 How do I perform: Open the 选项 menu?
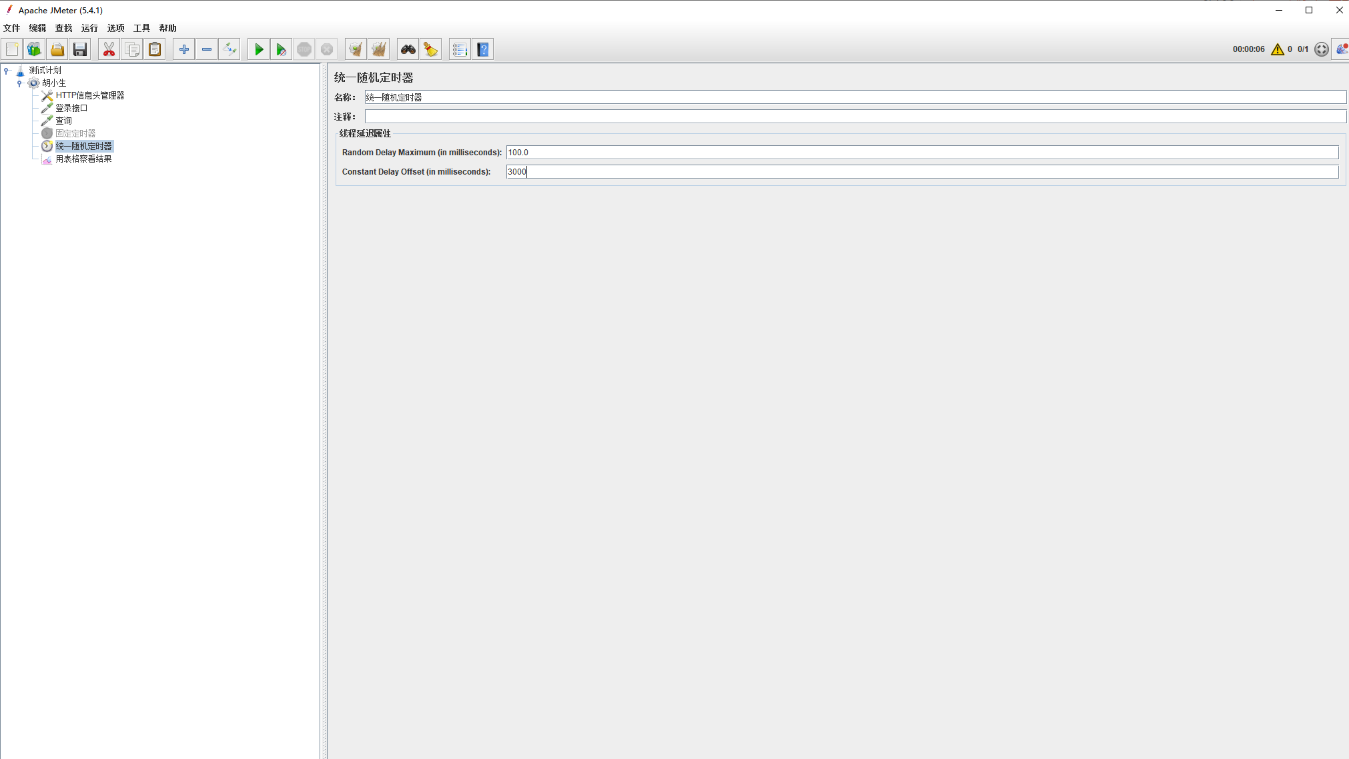click(x=115, y=28)
